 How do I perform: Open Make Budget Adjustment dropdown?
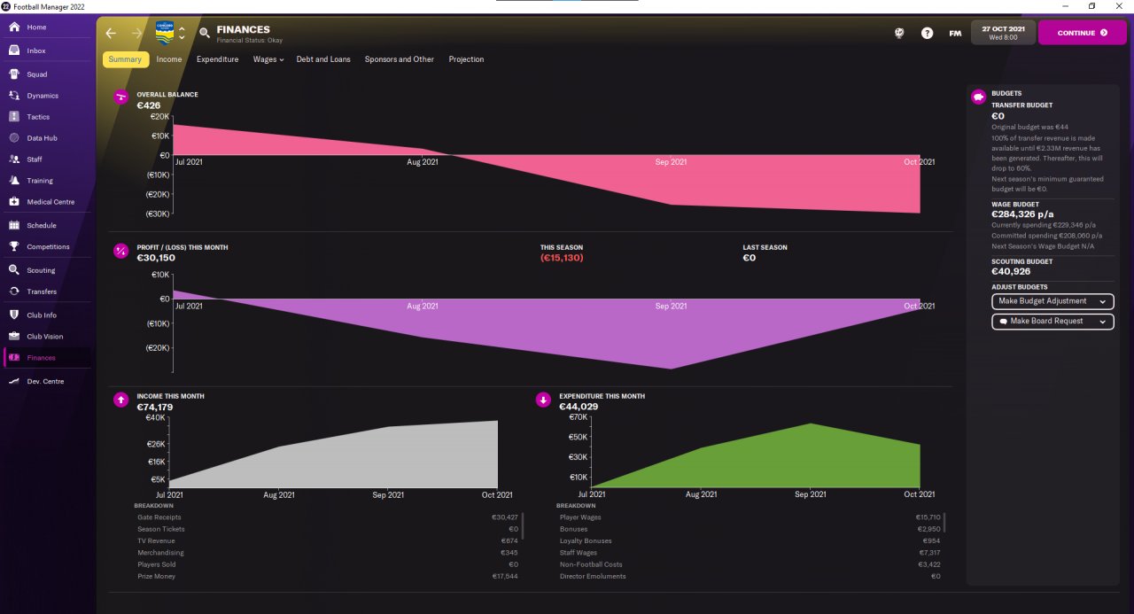[1052, 301]
